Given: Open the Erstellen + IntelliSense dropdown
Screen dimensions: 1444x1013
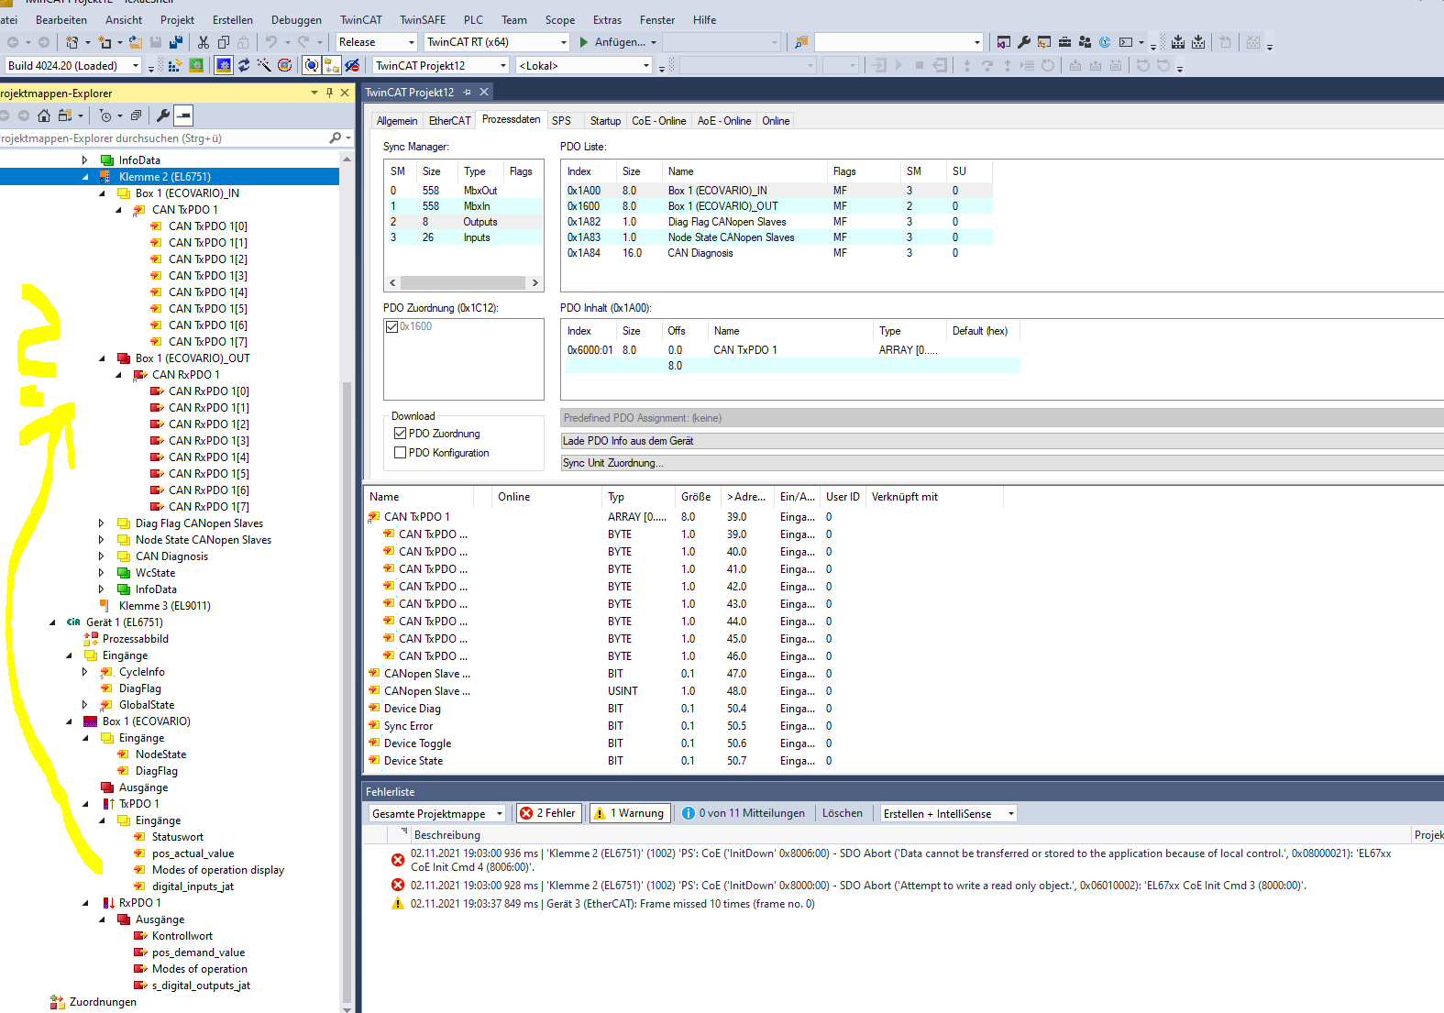Looking at the screenshot, I should pyautogui.click(x=1011, y=814).
